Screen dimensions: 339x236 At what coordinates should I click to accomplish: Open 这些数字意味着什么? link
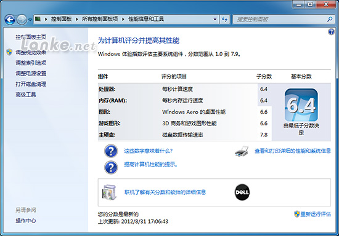[x=149, y=151]
